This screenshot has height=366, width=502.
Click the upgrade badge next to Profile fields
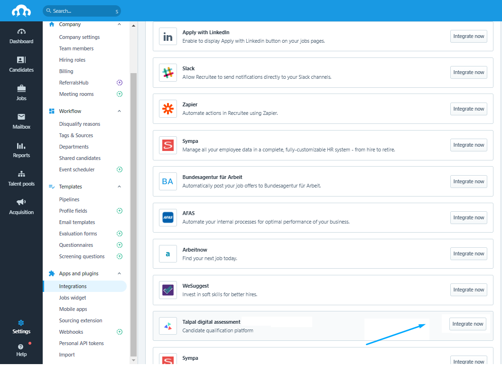pos(120,211)
